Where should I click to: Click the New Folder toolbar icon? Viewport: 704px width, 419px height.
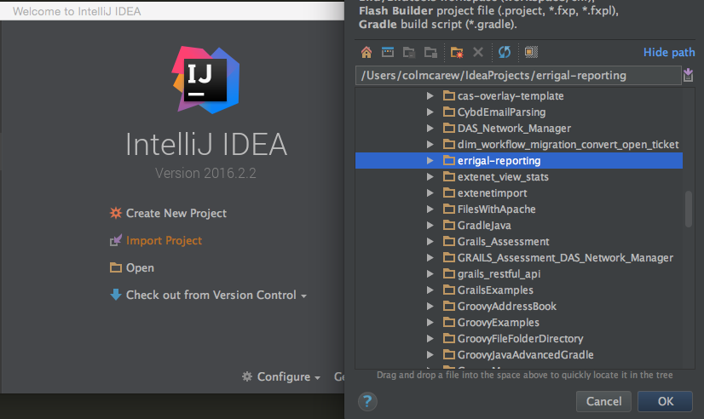[x=457, y=52]
